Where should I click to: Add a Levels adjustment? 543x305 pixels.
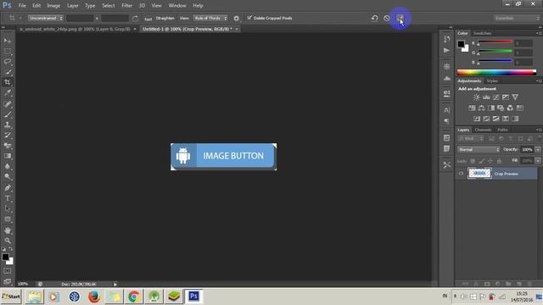coord(486,97)
